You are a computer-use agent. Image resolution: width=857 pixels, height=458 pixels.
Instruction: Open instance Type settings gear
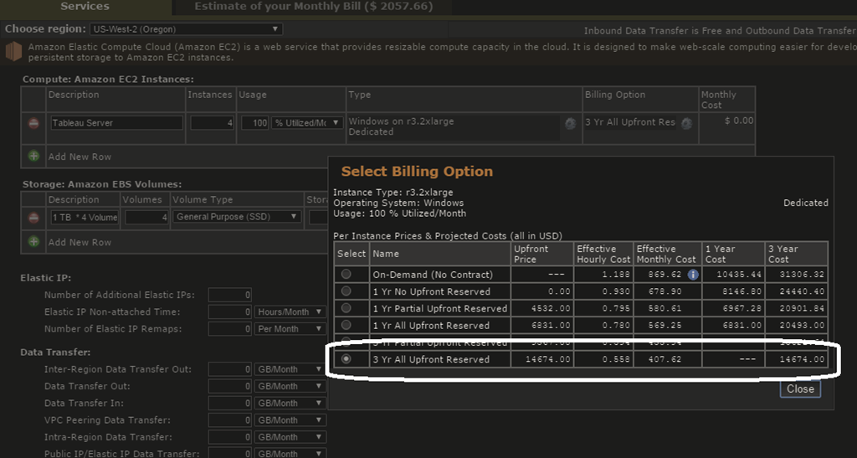(571, 124)
